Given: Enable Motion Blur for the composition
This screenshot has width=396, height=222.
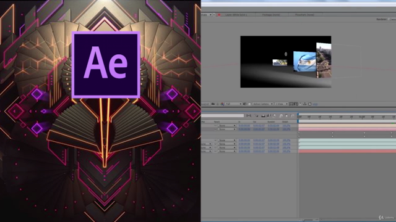Looking at the screenshot, I should (x=274, y=116).
